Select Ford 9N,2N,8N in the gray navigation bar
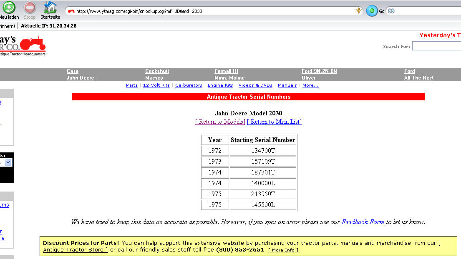Viewport: 461px width, 259px height. 319,71
